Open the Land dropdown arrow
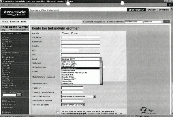Viewport: 173px width, 117px height. [x=101, y=59]
